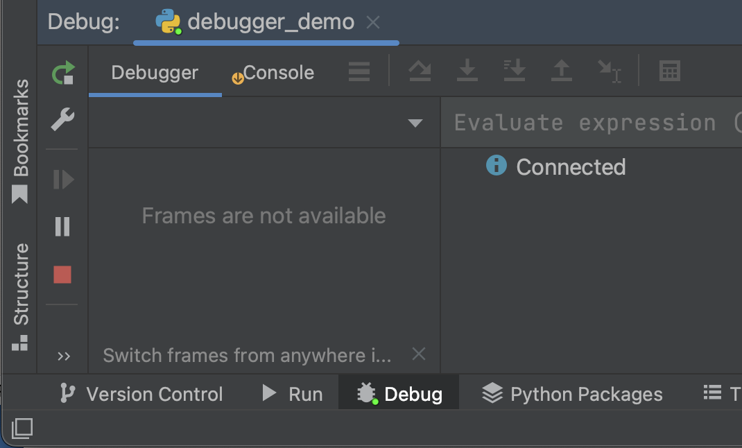
Task: Expand hidden debug actions with chevron
Action: click(x=64, y=356)
